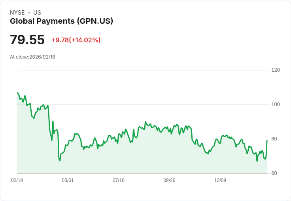
Task: Click the 100 y-axis price label
Action: pyautogui.click(x=276, y=104)
